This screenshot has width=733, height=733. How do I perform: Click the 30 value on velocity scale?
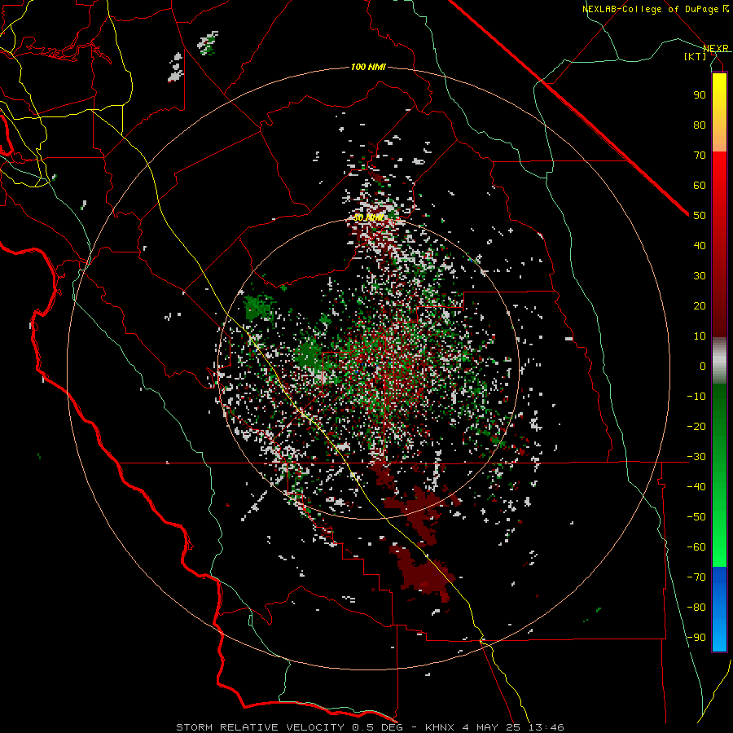coord(700,276)
